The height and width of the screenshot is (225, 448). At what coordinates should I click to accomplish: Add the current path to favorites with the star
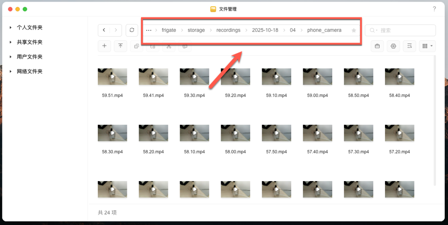coord(354,30)
